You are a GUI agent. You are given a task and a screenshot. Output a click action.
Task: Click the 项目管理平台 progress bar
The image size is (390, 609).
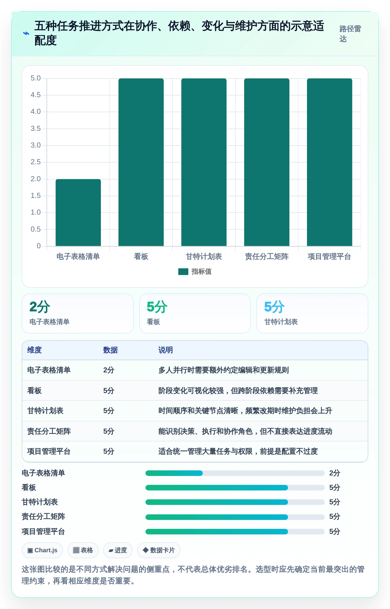235,532
